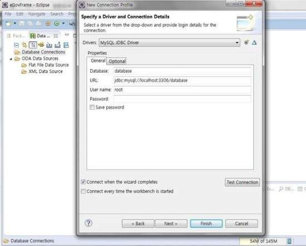Open the Search menu in Eclipse
The width and height of the screenshot is (306, 246).
tap(57, 14)
